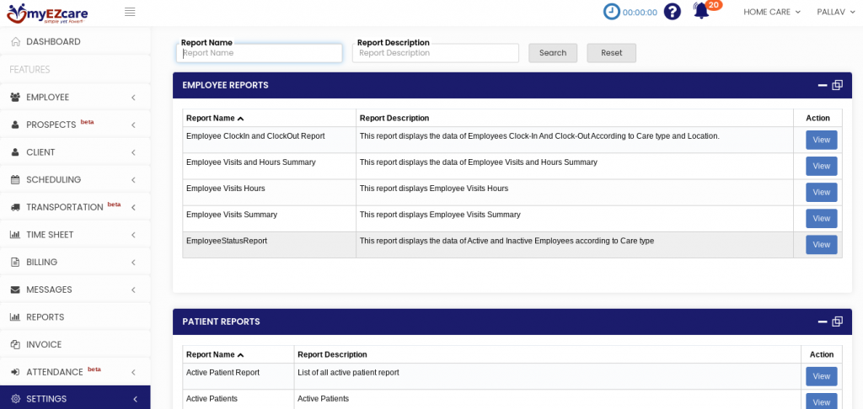Minimize the Employee Reports panel

tap(823, 85)
